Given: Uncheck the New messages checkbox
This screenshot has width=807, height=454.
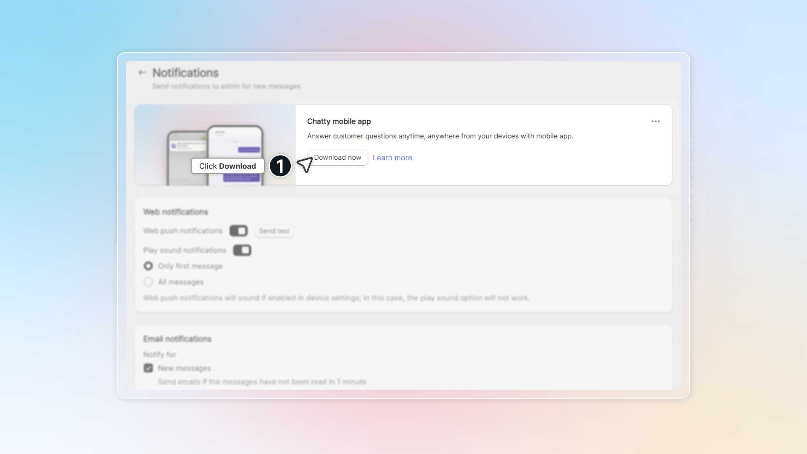Looking at the screenshot, I should coord(148,368).
